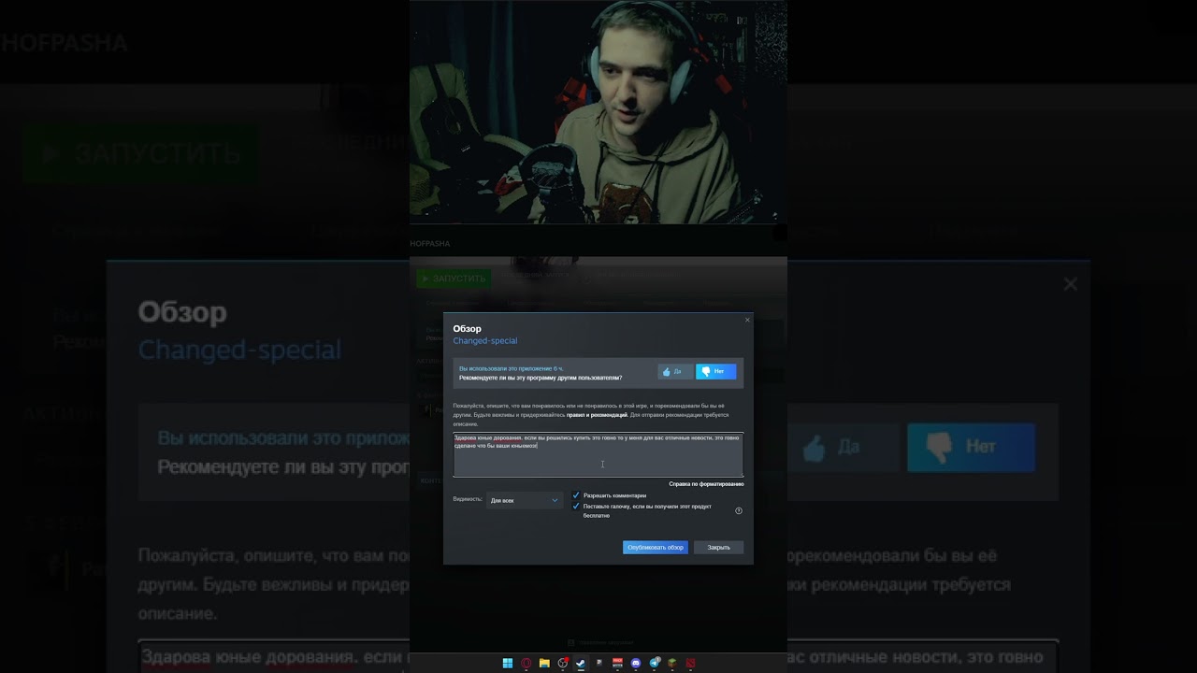
Task: Click the taskbar icon with red notification dot
Action: (x=563, y=663)
